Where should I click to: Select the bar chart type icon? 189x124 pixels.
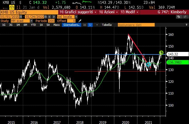click(x=90, y=25)
